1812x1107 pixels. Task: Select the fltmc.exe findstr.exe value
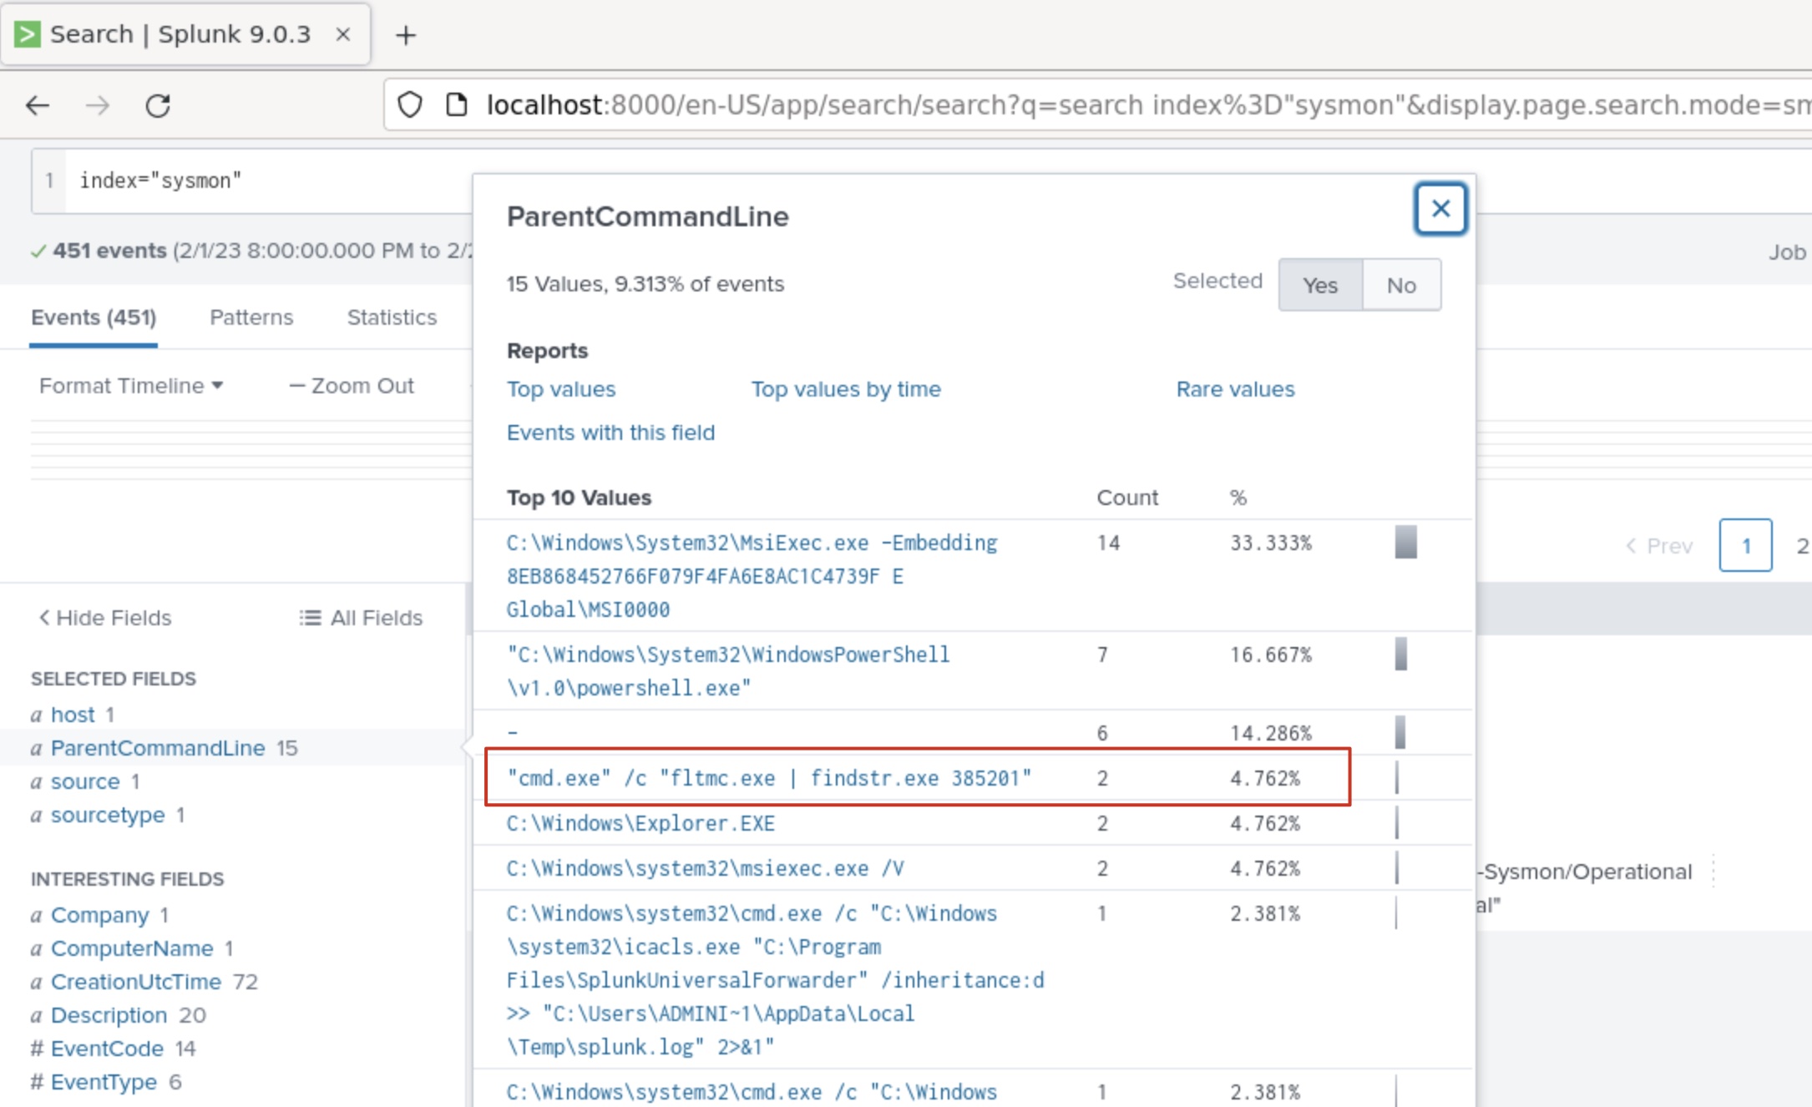coord(769,778)
